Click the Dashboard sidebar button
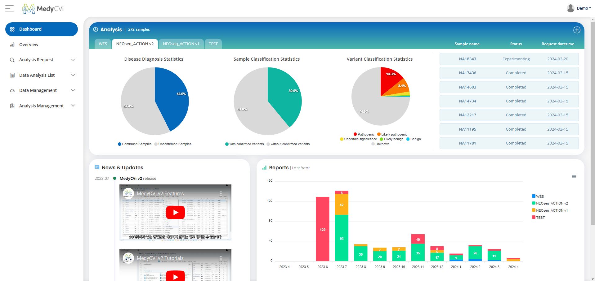This screenshot has width=595, height=281. point(42,29)
